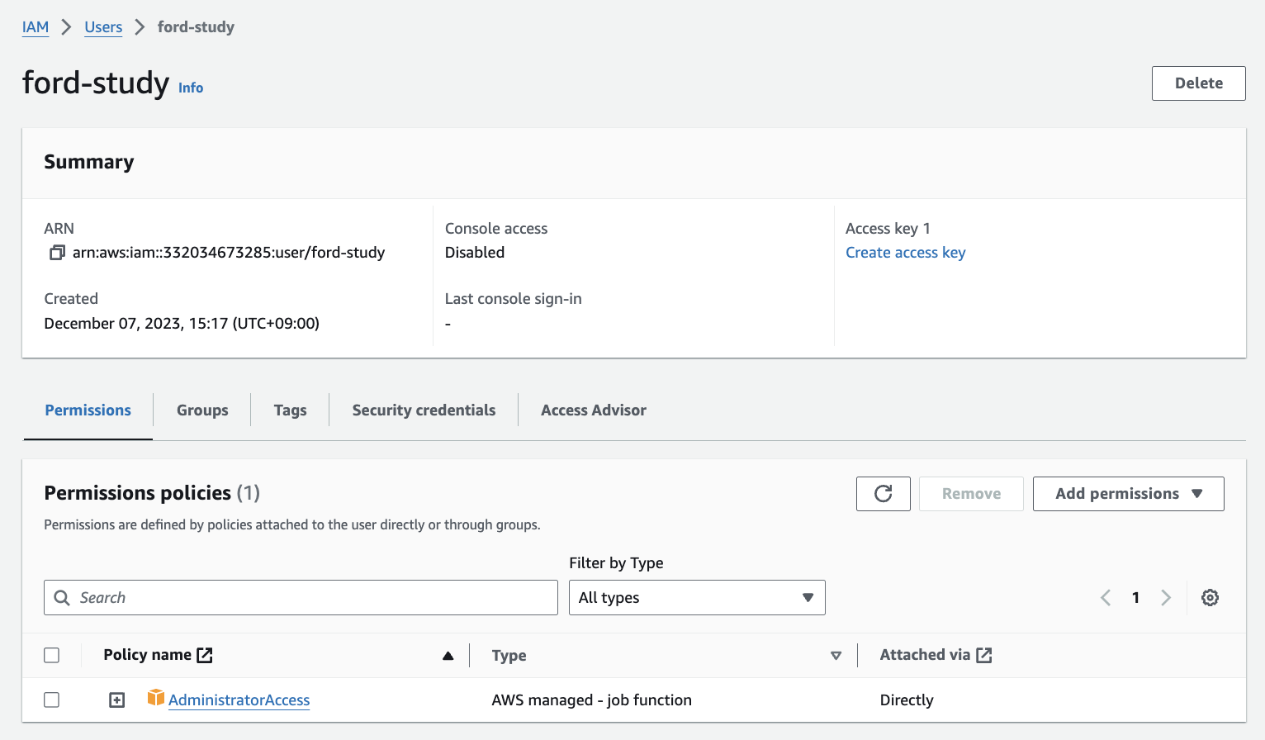Open the Tags tab

[x=291, y=410]
